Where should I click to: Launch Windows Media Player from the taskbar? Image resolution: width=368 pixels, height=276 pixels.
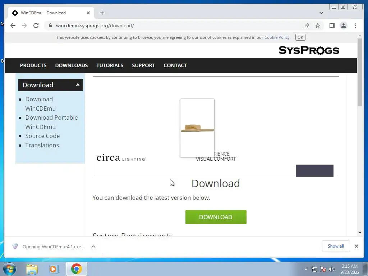[54, 269]
